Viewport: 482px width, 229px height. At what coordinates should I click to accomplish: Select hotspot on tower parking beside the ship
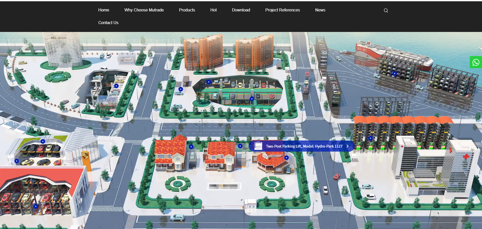pyautogui.click(x=394, y=74)
